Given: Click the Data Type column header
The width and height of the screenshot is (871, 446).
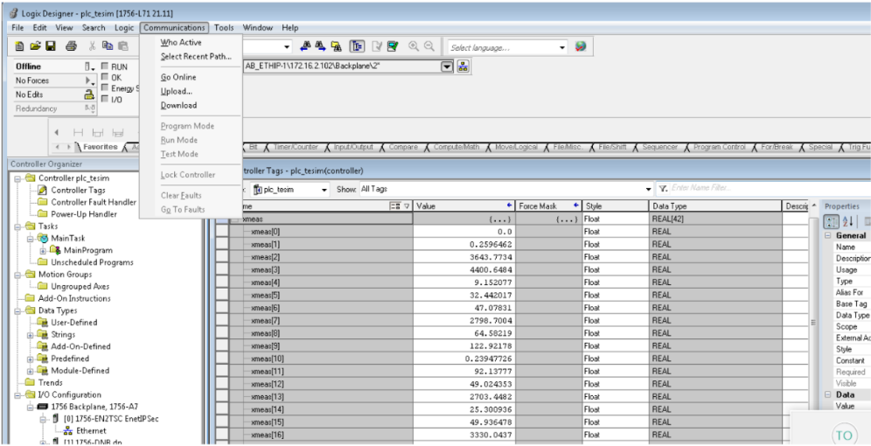Looking at the screenshot, I should [x=715, y=206].
